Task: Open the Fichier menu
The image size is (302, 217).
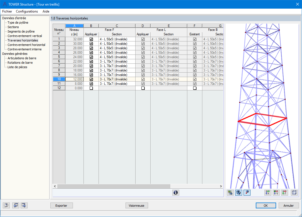Action: pos(7,11)
